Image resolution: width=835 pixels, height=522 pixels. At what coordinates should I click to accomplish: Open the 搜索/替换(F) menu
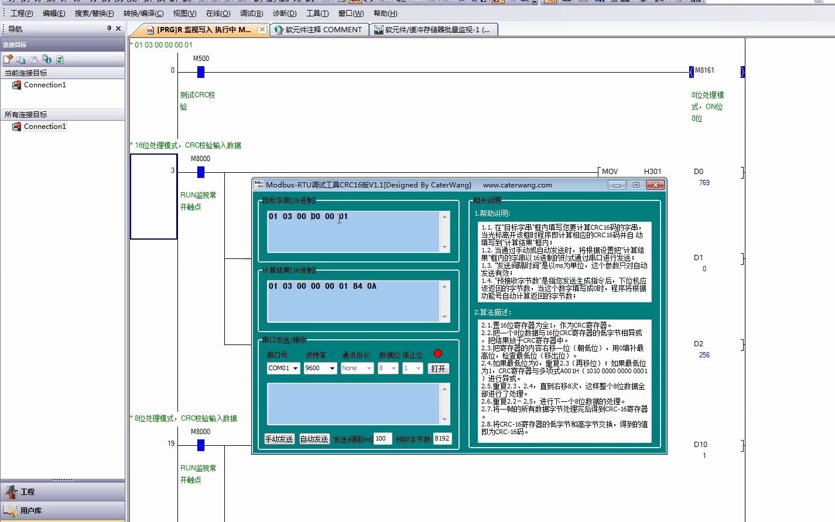point(94,13)
